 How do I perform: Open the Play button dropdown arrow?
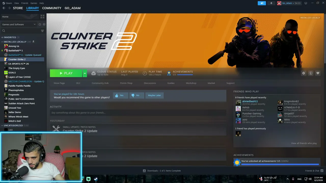(85, 73)
